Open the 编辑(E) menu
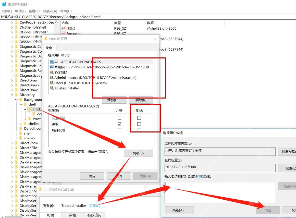The image size is (296, 218). click(x=20, y=11)
